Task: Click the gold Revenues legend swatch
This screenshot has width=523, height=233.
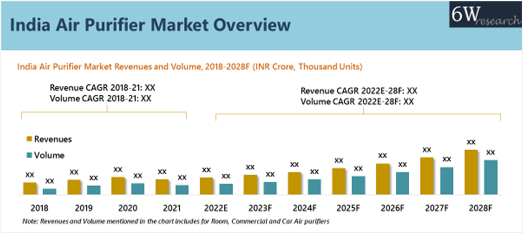Action: pos(27,139)
